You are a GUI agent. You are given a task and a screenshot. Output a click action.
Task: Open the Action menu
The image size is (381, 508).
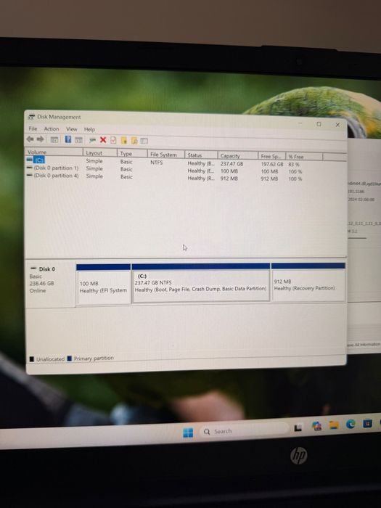52,129
